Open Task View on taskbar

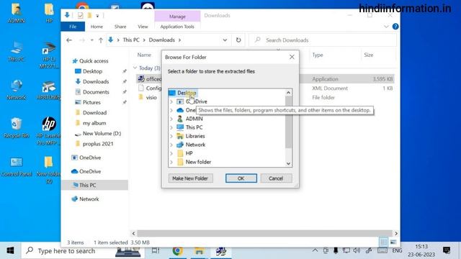tap(156, 251)
